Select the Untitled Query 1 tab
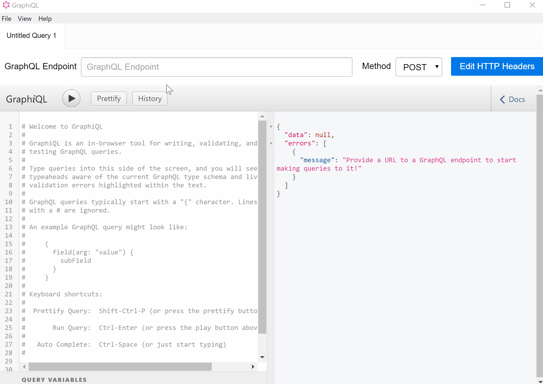 tap(31, 36)
